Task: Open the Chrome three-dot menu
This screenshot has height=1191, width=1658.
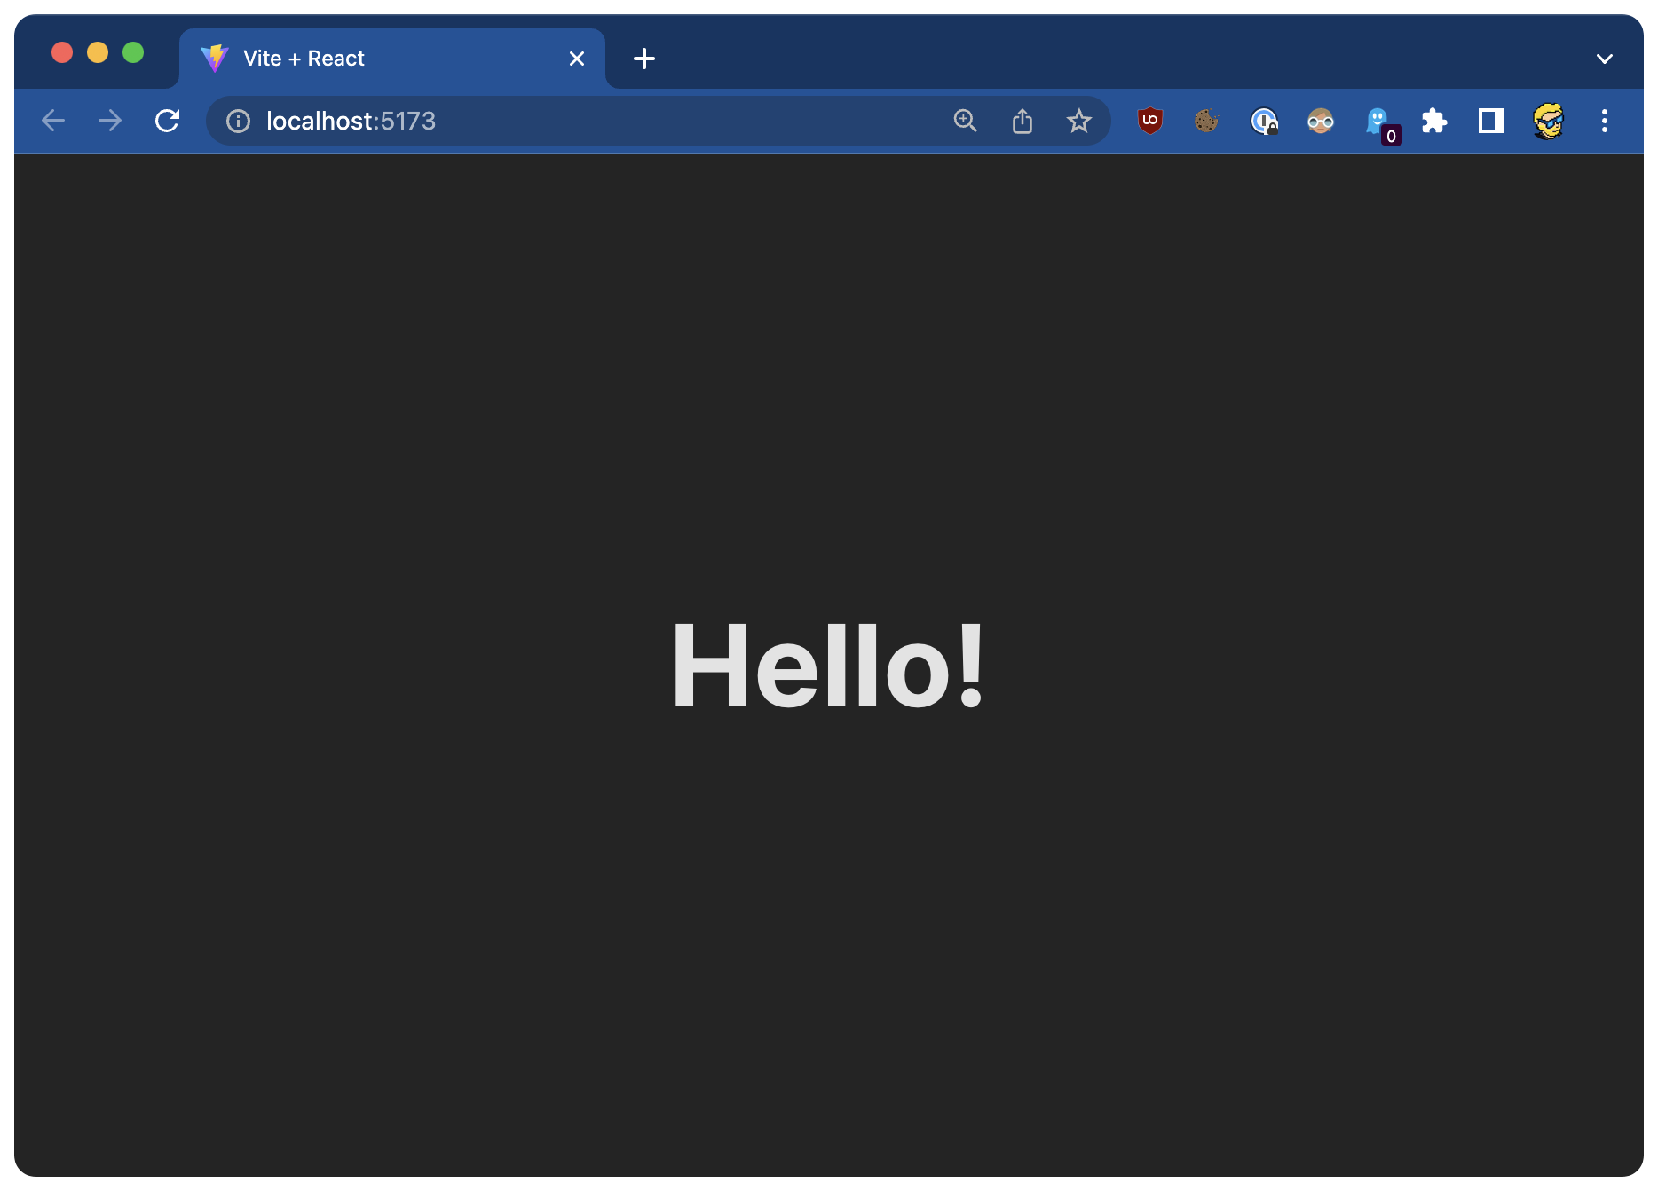Action: (1604, 121)
